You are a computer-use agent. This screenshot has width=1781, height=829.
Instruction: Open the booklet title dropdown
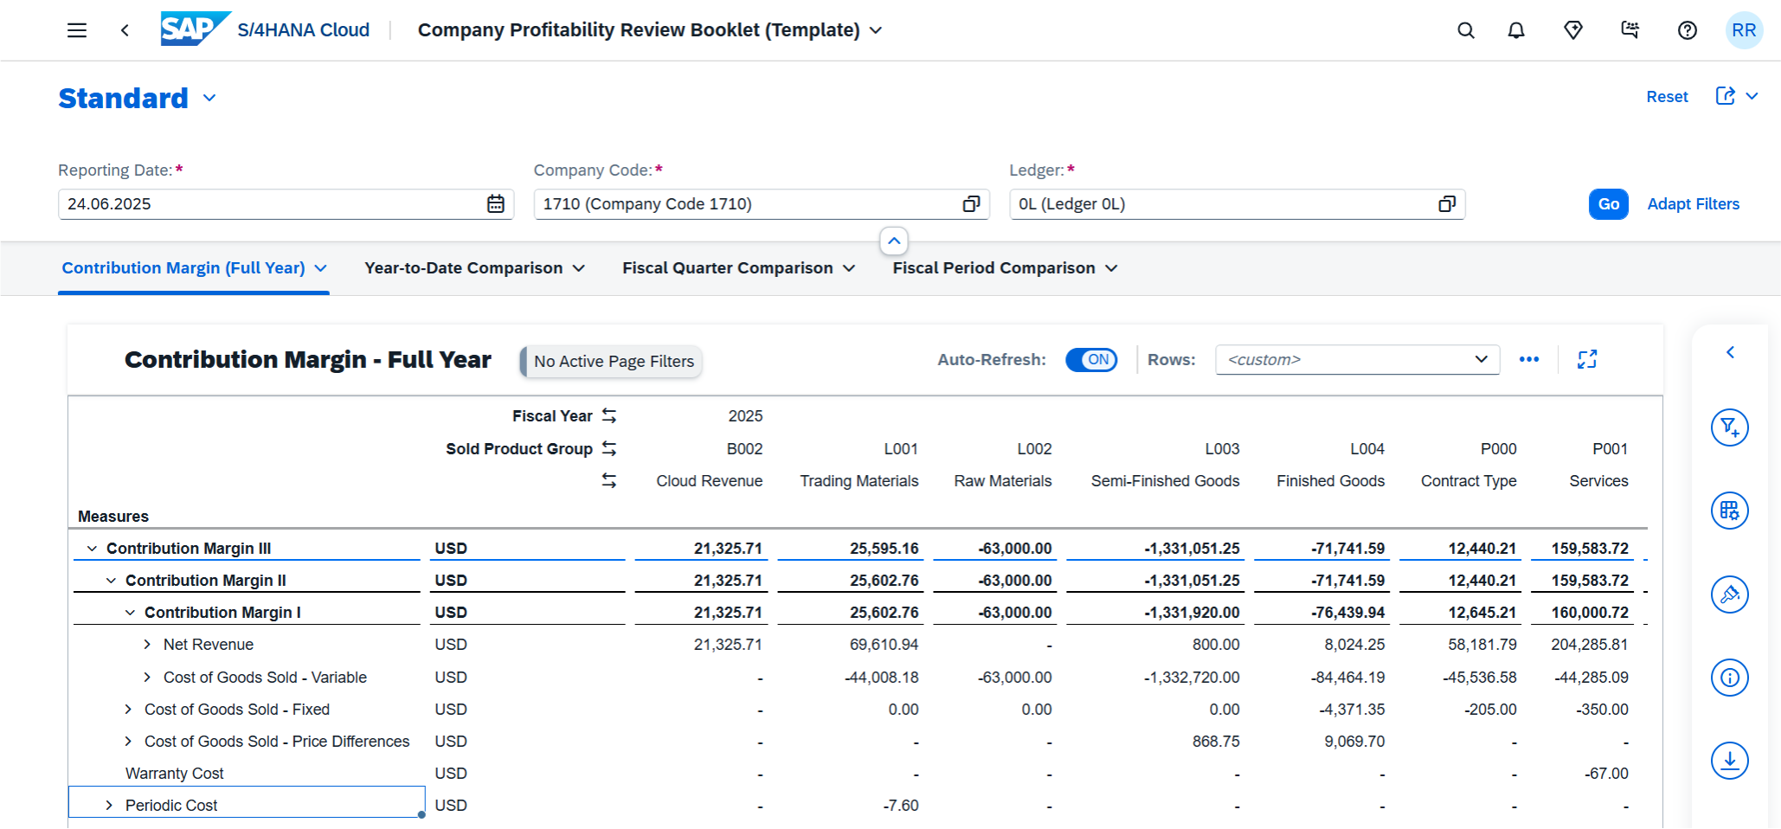coord(876,30)
